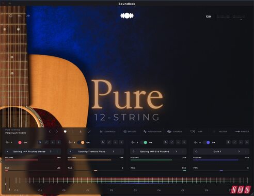Open layer 1 wrench settings icon
The width and height of the screenshot is (254, 196).
click(40, 142)
